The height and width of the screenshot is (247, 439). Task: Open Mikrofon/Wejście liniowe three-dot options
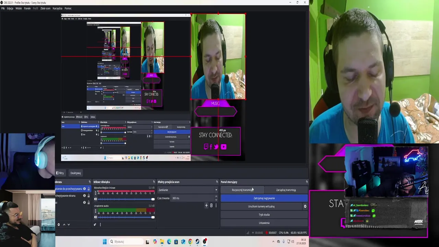point(96,193)
